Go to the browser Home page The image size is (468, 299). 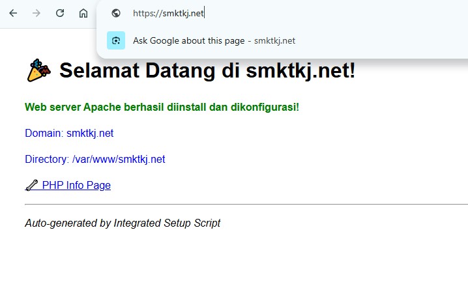point(83,13)
